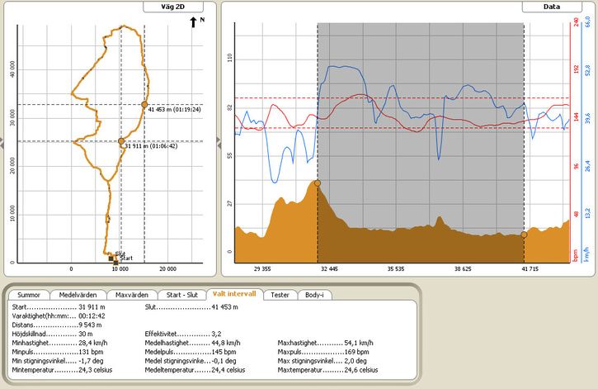Image resolution: width=598 pixels, height=389 pixels.
Task: Click the 31 911 m route marker
Action: [121, 141]
